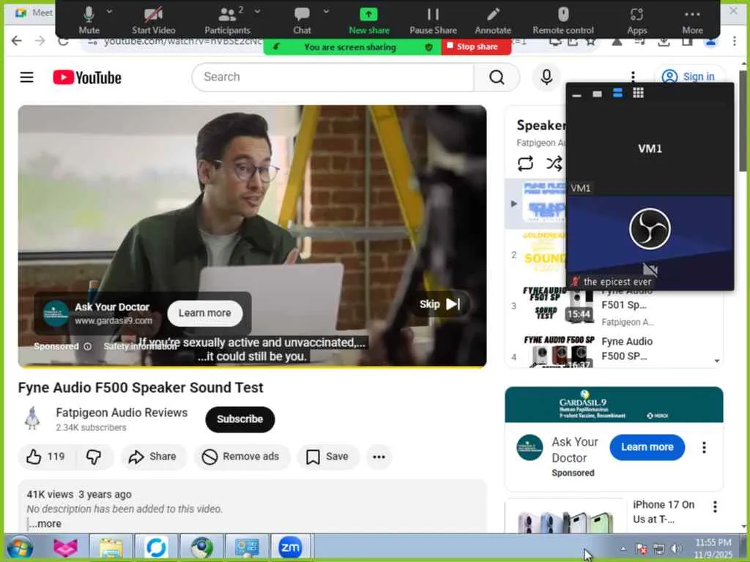Open options for iPhone 17 ad

715,507
